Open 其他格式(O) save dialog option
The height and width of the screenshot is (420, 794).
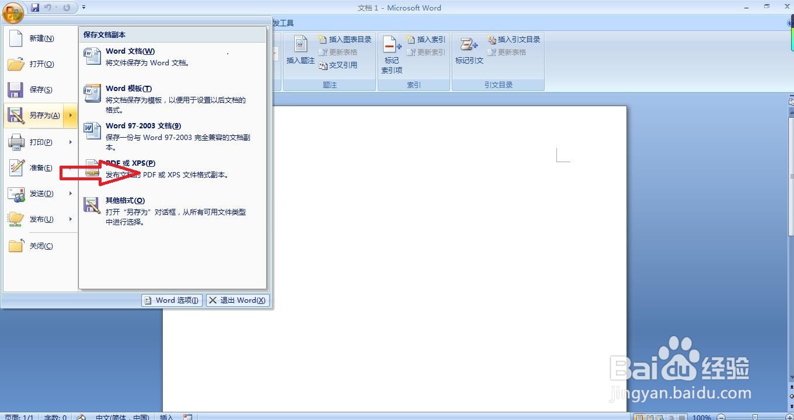[x=173, y=211]
